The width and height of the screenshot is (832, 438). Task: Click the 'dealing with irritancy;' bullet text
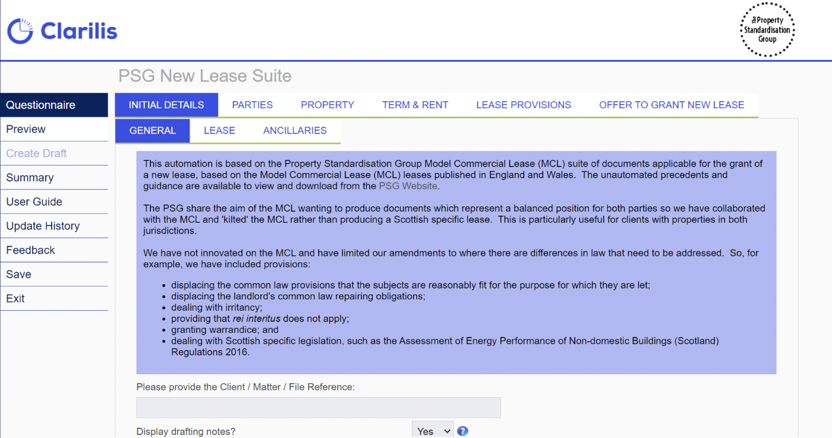(216, 307)
